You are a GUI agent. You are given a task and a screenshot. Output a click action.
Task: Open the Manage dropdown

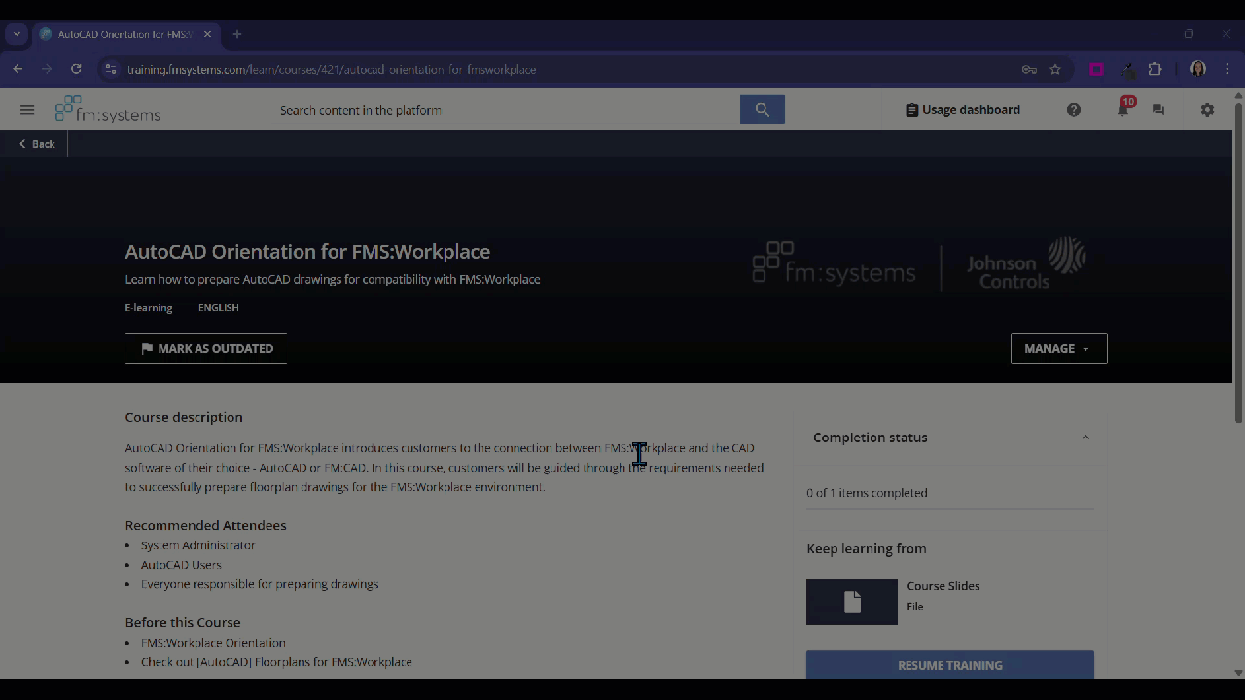[1059, 348]
